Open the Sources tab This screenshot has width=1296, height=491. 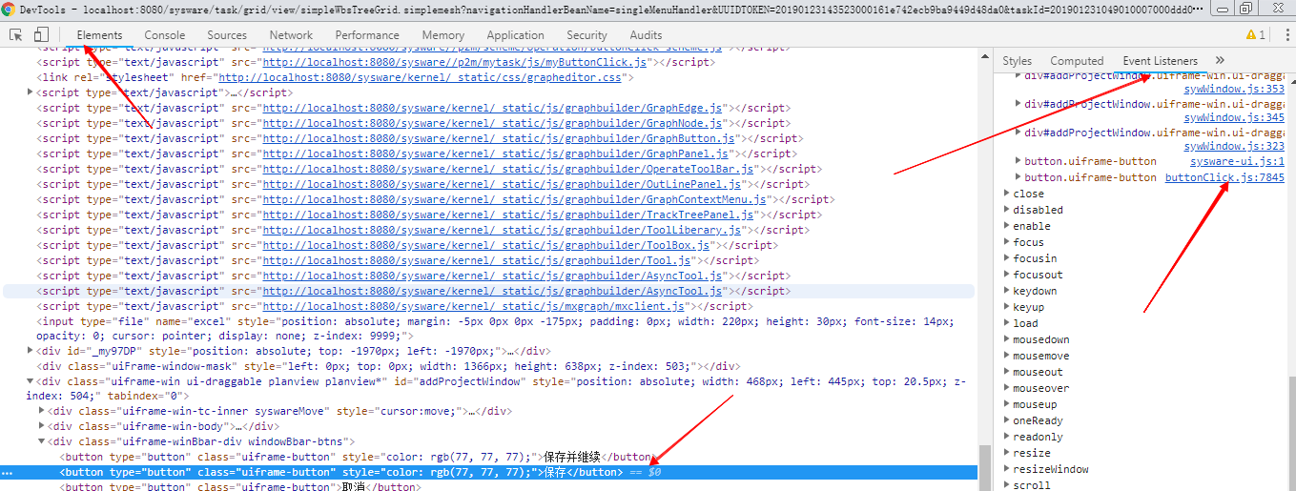(x=227, y=35)
